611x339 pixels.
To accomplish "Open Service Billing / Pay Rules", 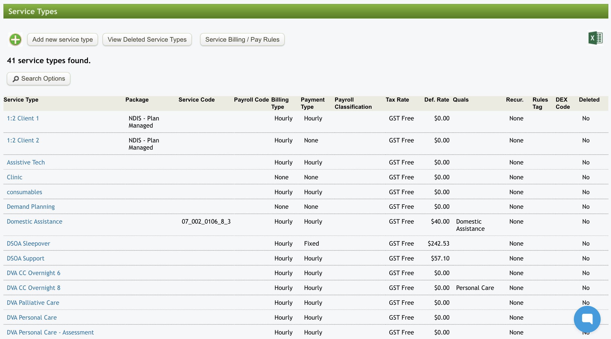I will tap(242, 40).
